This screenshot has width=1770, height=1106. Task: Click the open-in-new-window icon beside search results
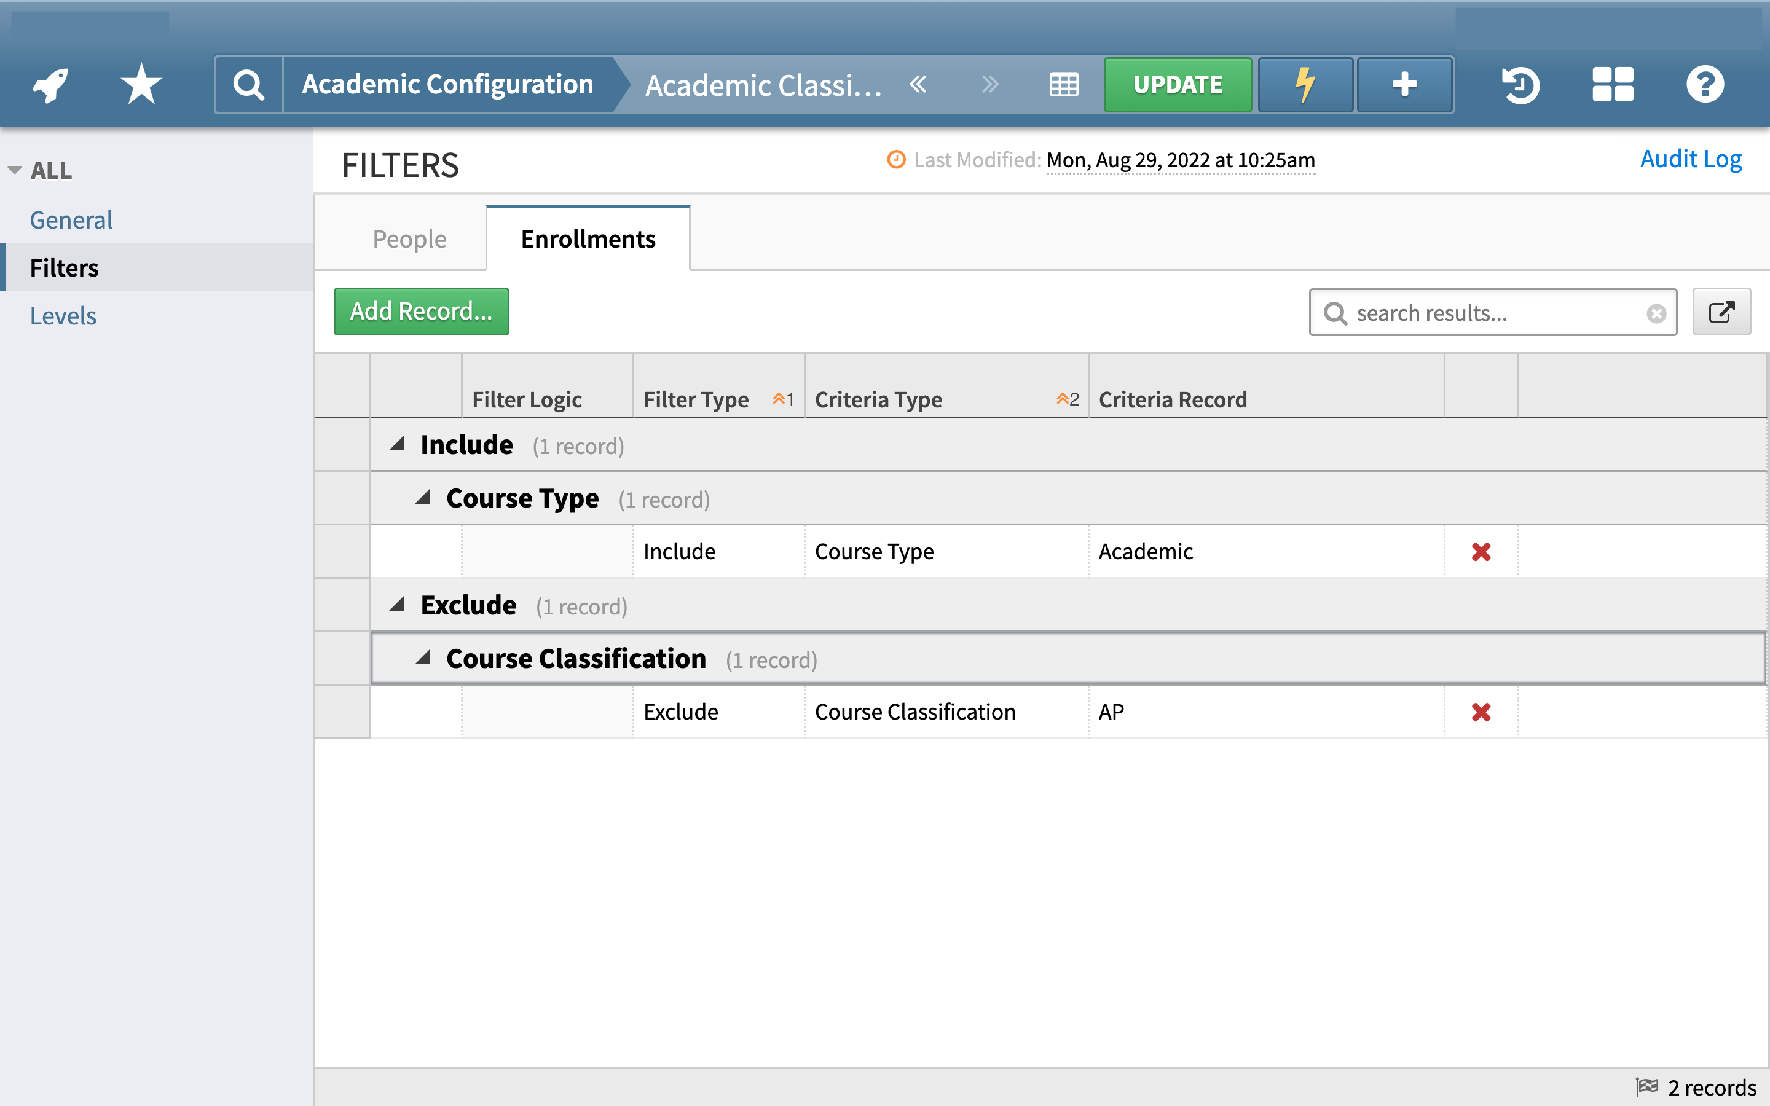tap(1721, 312)
